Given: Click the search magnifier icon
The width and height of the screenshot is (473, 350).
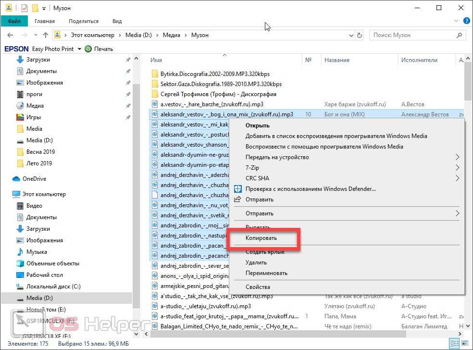Looking at the screenshot, I should (460, 35).
